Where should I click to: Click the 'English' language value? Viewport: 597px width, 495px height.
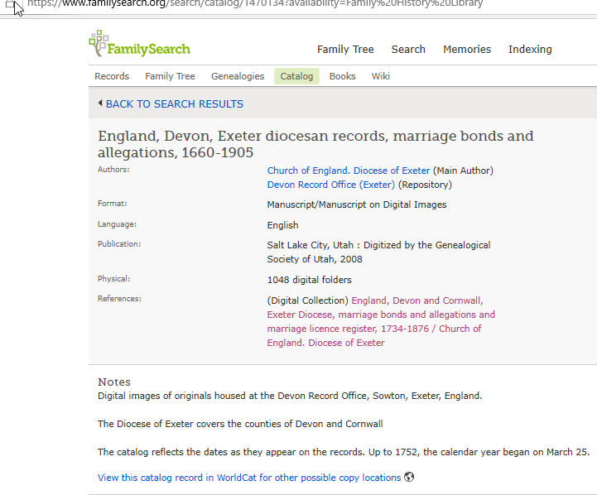point(282,225)
